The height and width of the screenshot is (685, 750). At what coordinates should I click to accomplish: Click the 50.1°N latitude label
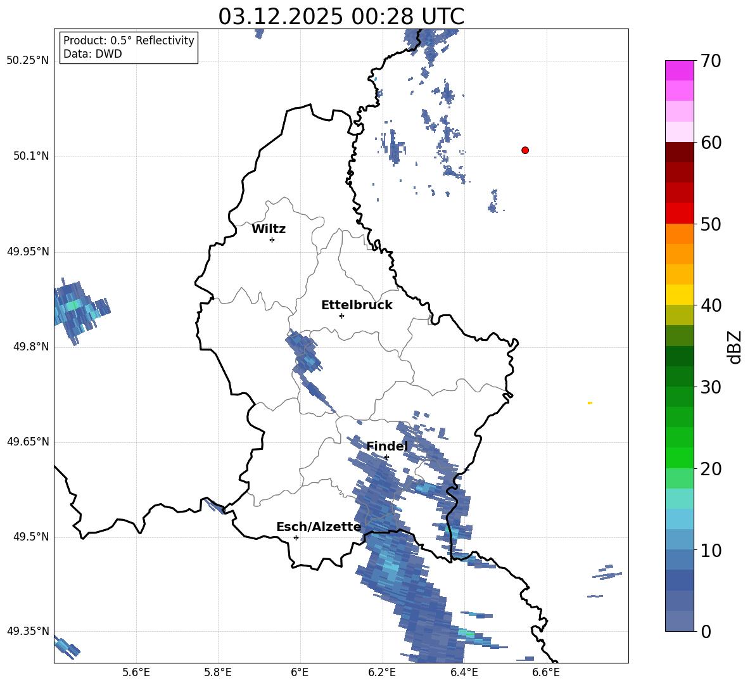[x=30, y=157]
